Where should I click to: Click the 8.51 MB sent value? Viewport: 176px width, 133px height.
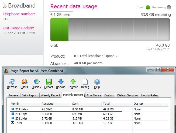click(x=78, y=109)
